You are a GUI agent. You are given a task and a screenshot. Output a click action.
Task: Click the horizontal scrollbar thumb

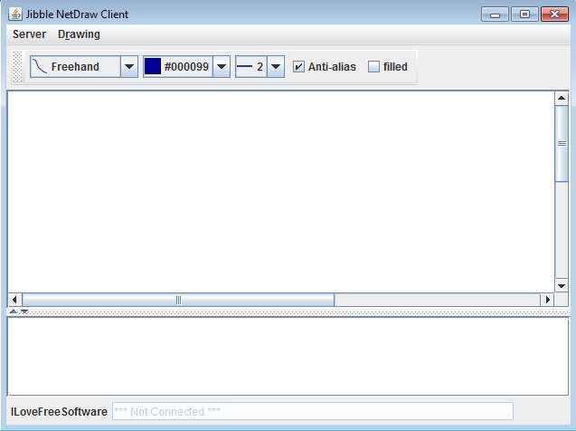[x=178, y=300]
